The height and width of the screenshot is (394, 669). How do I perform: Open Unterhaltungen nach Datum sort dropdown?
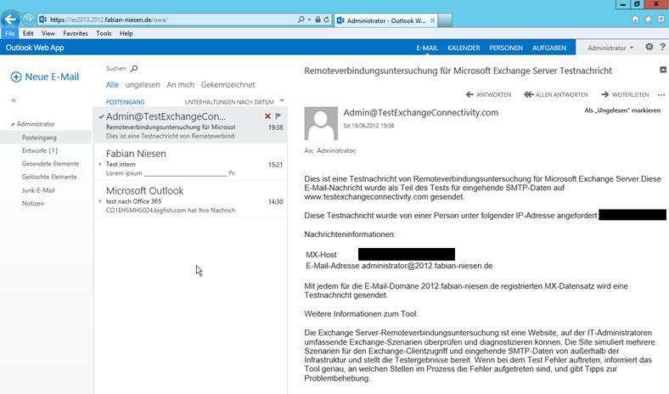pos(234,102)
